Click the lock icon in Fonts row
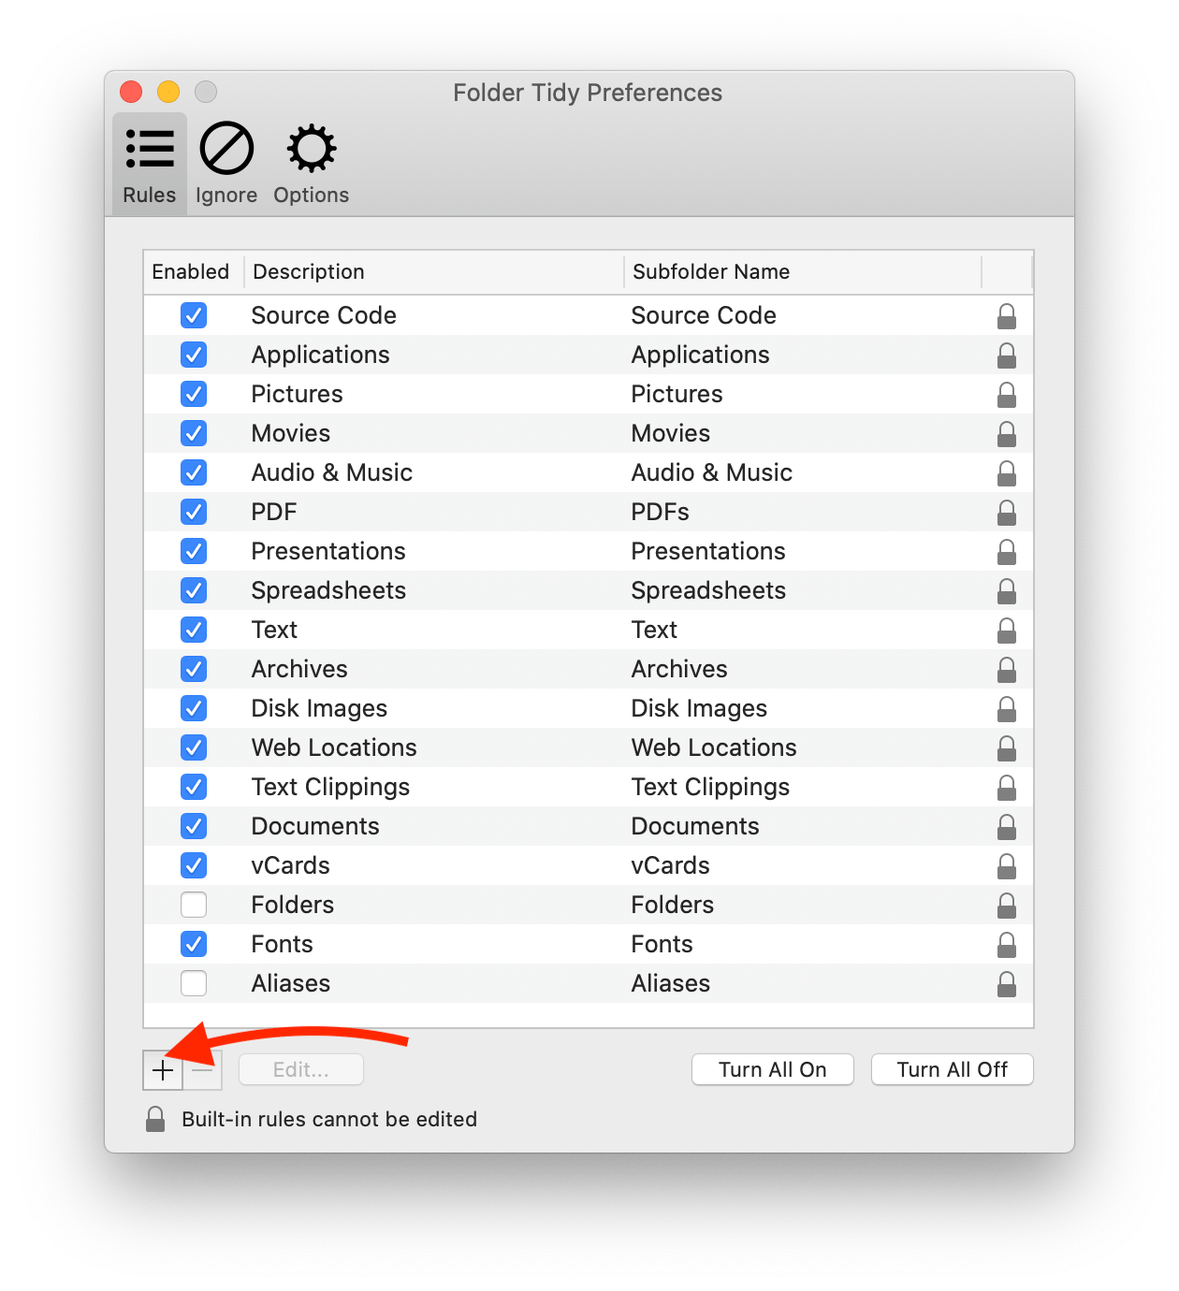This screenshot has height=1291, width=1179. pyautogui.click(x=1007, y=945)
